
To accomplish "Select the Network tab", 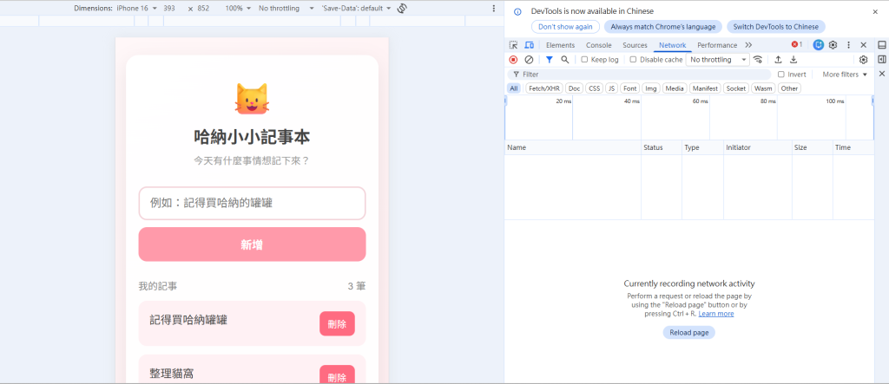I will (673, 45).
